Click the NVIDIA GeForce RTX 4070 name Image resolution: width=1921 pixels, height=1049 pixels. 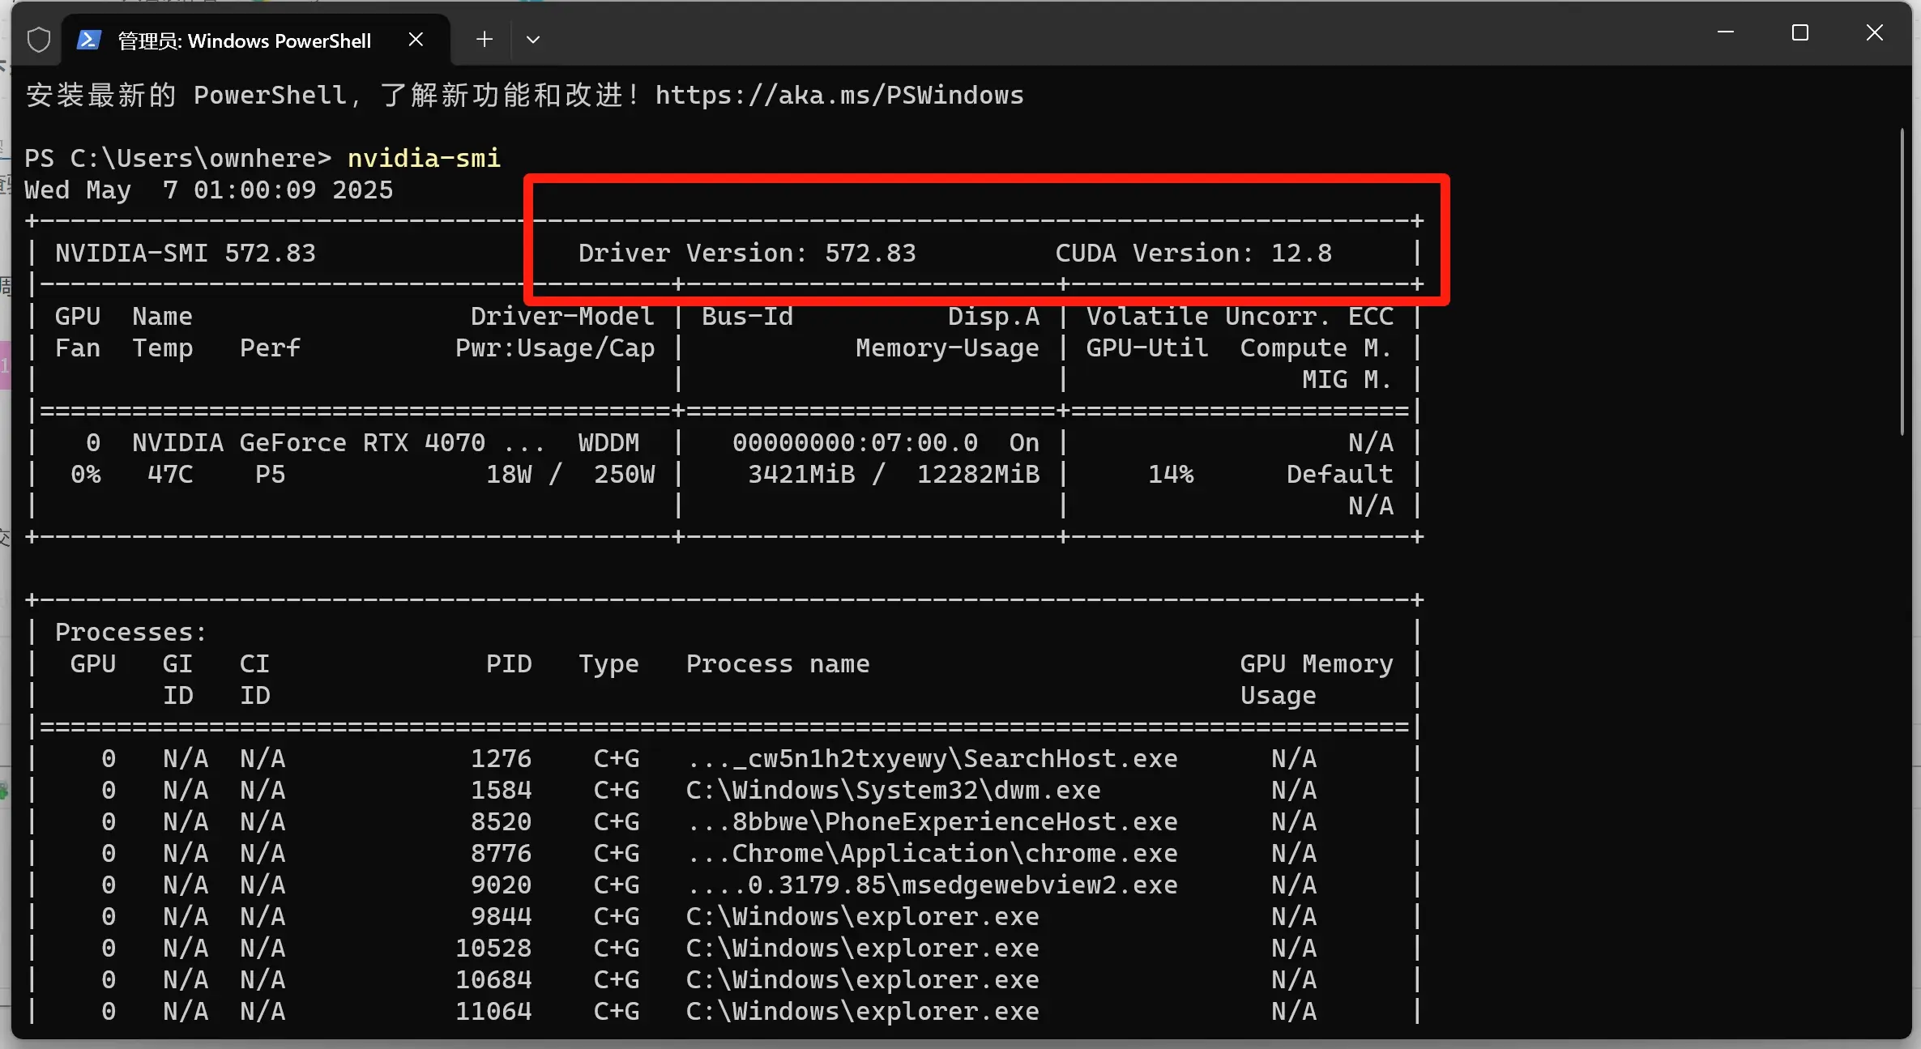pos(308,443)
